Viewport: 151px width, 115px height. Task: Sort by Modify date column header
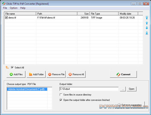128,14
